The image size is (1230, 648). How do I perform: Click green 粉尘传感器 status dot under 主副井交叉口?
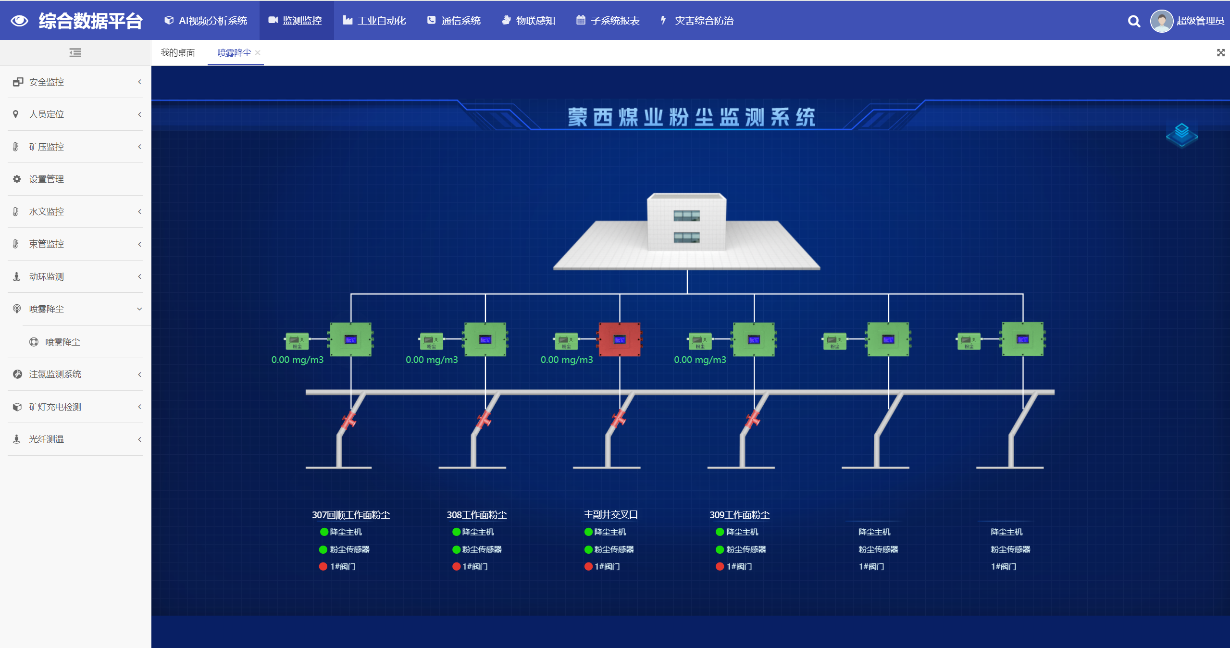coord(588,549)
